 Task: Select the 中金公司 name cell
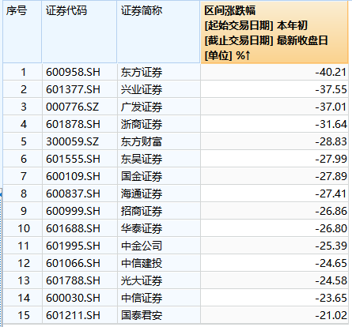142,246
